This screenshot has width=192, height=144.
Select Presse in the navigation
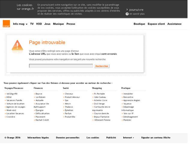click(71, 24)
